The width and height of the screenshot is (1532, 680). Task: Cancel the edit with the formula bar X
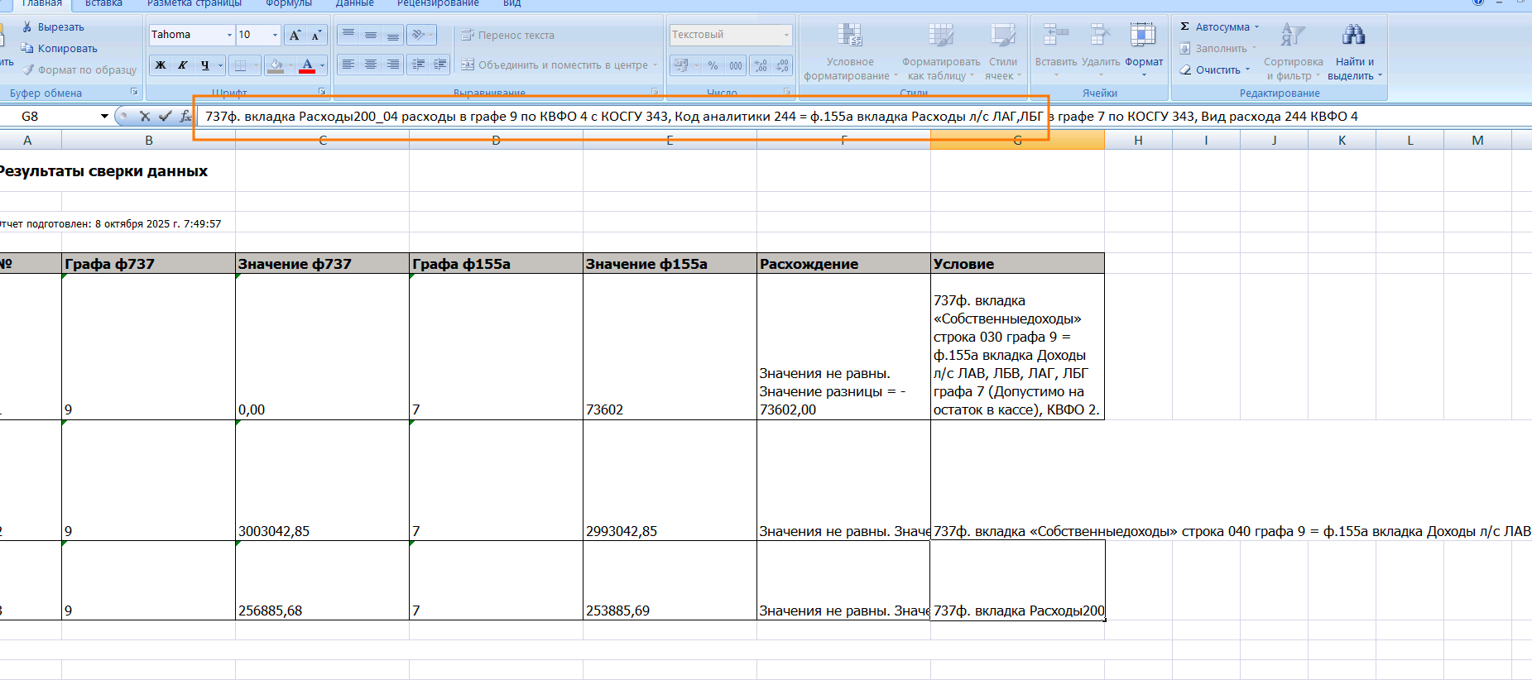(145, 117)
